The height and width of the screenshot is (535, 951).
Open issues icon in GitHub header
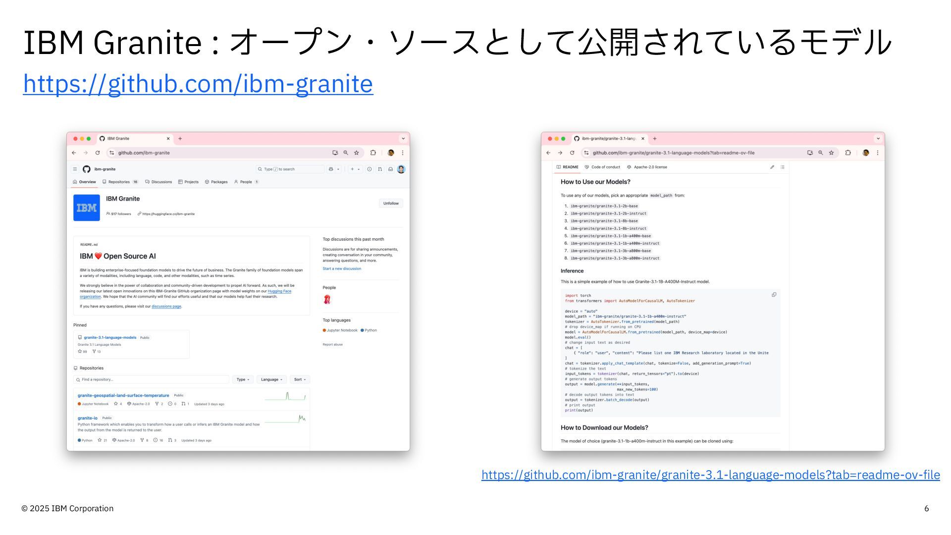point(370,169)
